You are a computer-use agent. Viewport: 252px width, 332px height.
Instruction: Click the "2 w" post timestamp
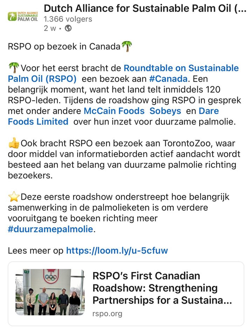(x=50, y=29)
